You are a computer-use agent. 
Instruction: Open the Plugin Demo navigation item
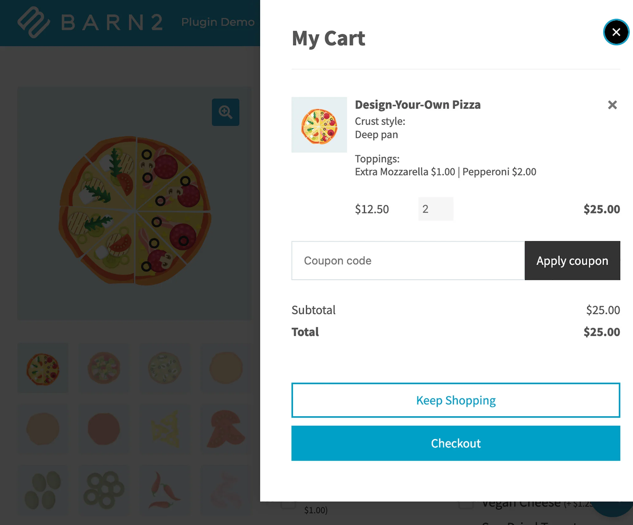pyautogui.click(x=217, y=22)
